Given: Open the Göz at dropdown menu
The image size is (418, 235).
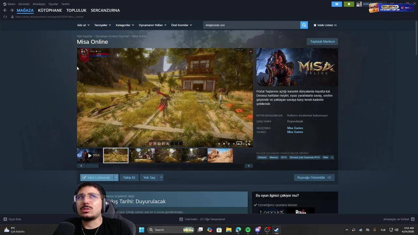Looking at the screenshot, I should (83, 25).
